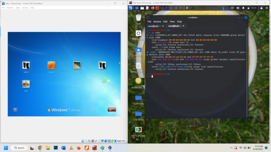Select the root user account tile
This screenshot has height=152, width=271.
point(102,65)
